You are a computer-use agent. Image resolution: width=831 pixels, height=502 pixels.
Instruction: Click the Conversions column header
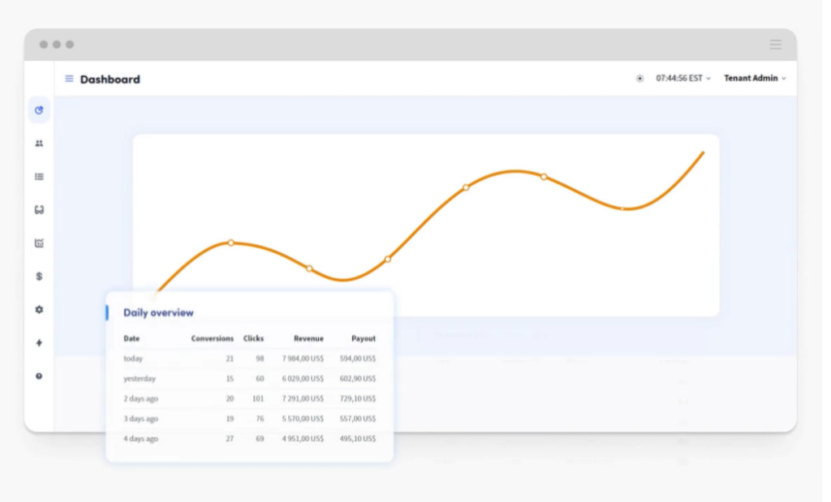pos(212,338)
